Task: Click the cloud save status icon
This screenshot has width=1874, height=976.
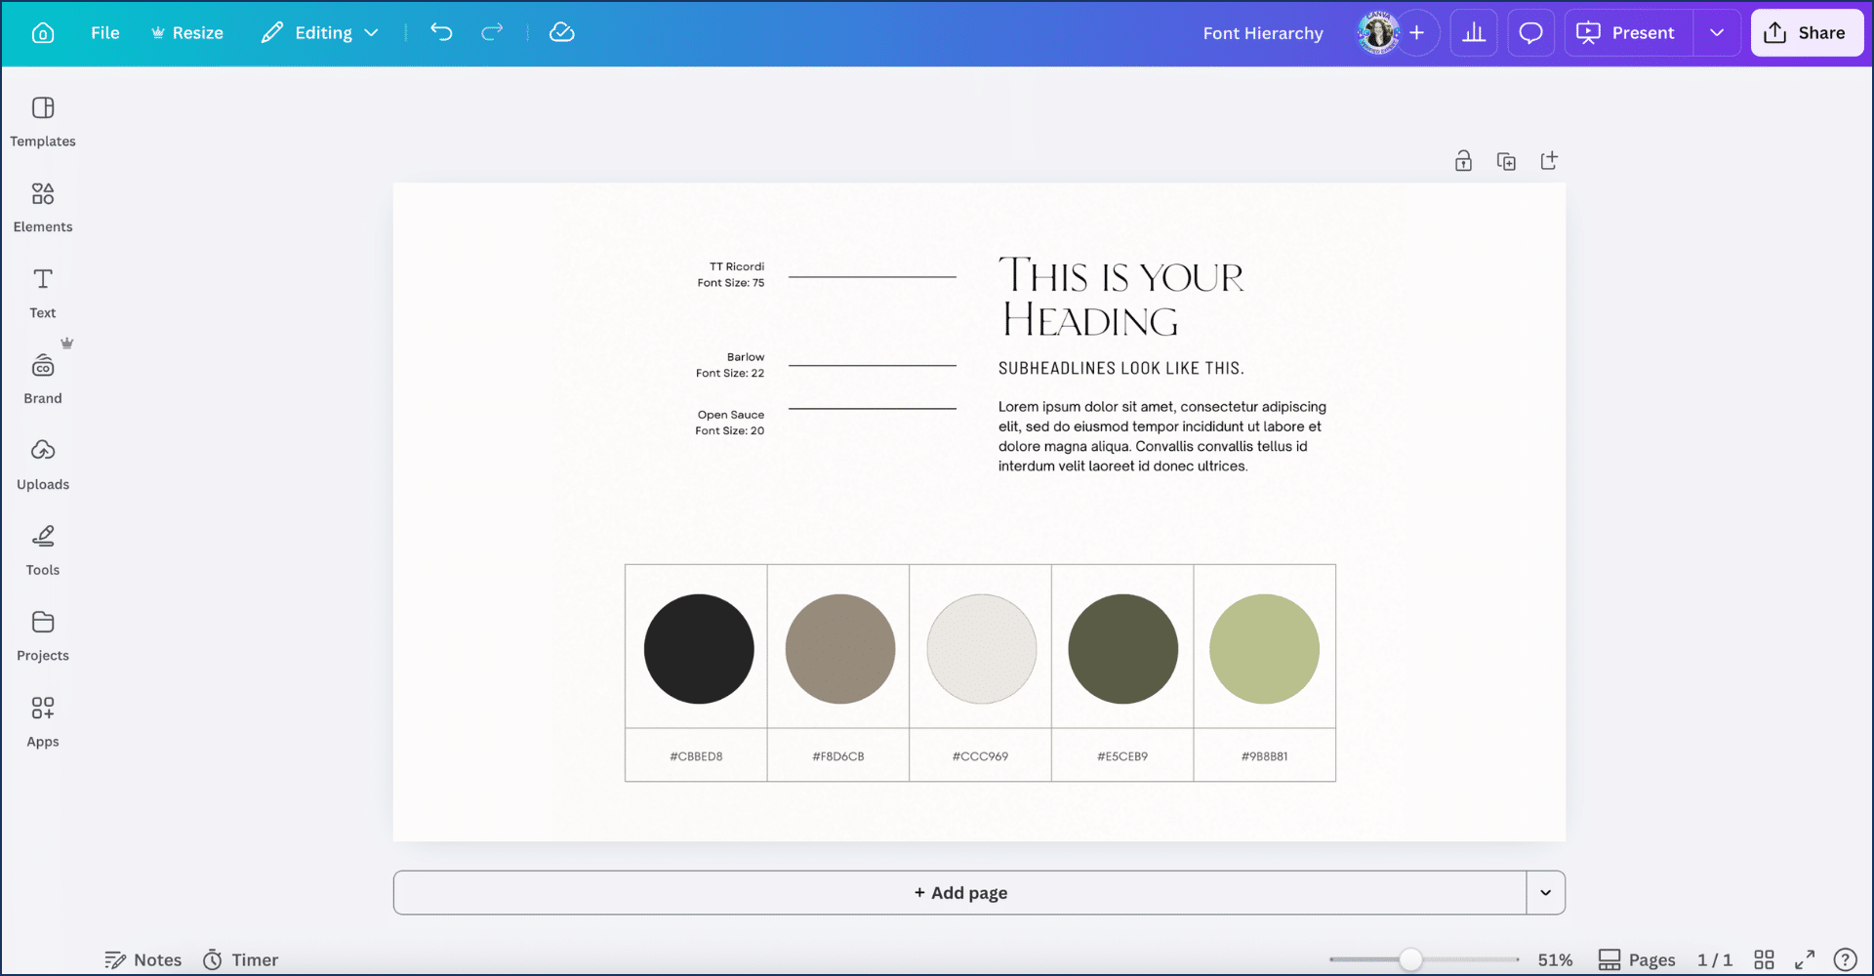Action: pyautogui.click(x=562, y=33)
